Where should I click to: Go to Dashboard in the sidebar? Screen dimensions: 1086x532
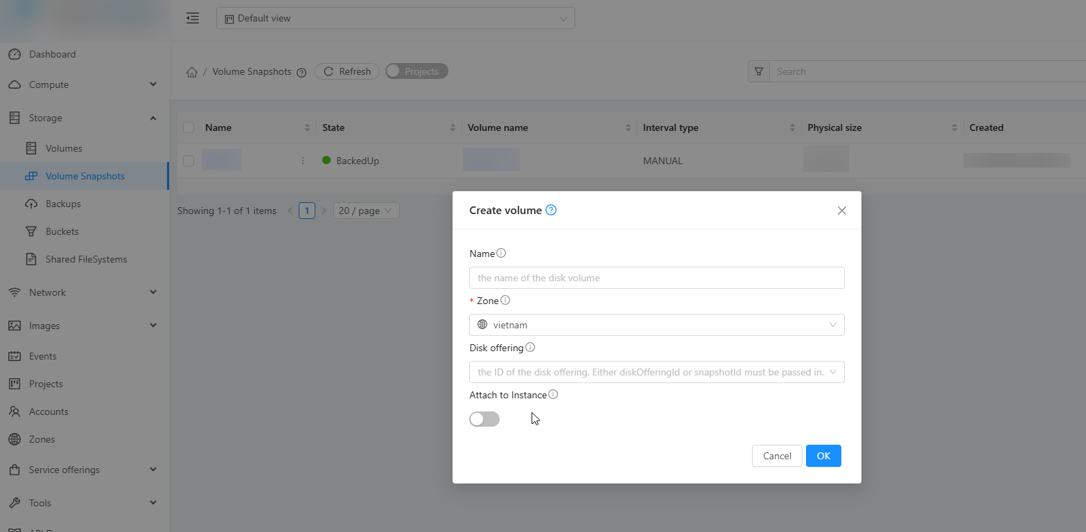52,54
